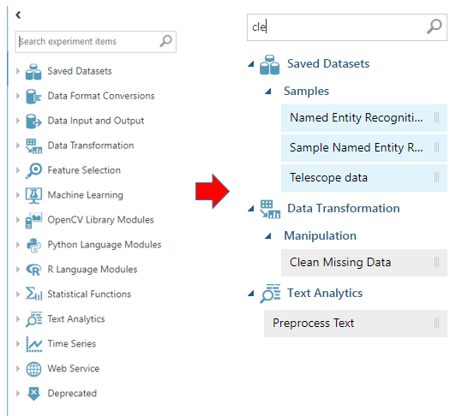The height and width of the screenshot is (416, 462).
Task: Collapse the palette with the back chevron
Action: coord(18,15)
